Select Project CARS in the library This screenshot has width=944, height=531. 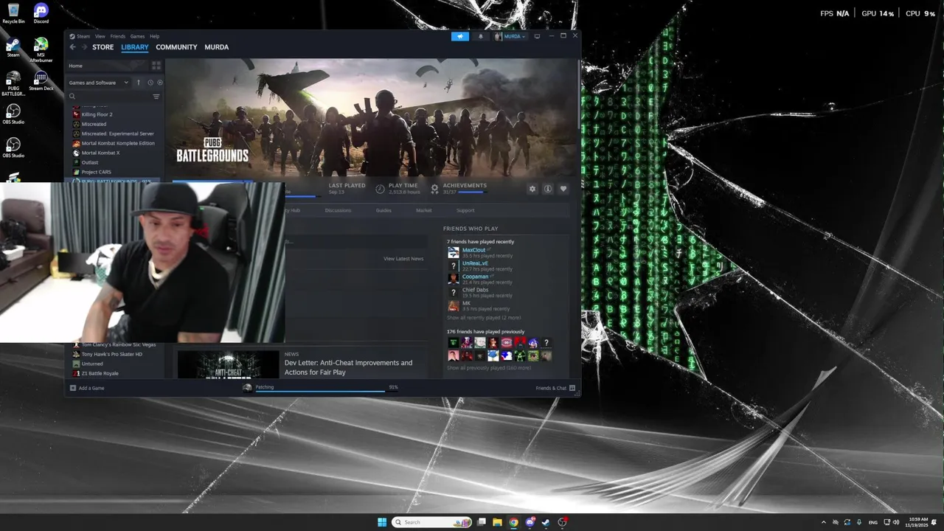(x=92, y=172)
